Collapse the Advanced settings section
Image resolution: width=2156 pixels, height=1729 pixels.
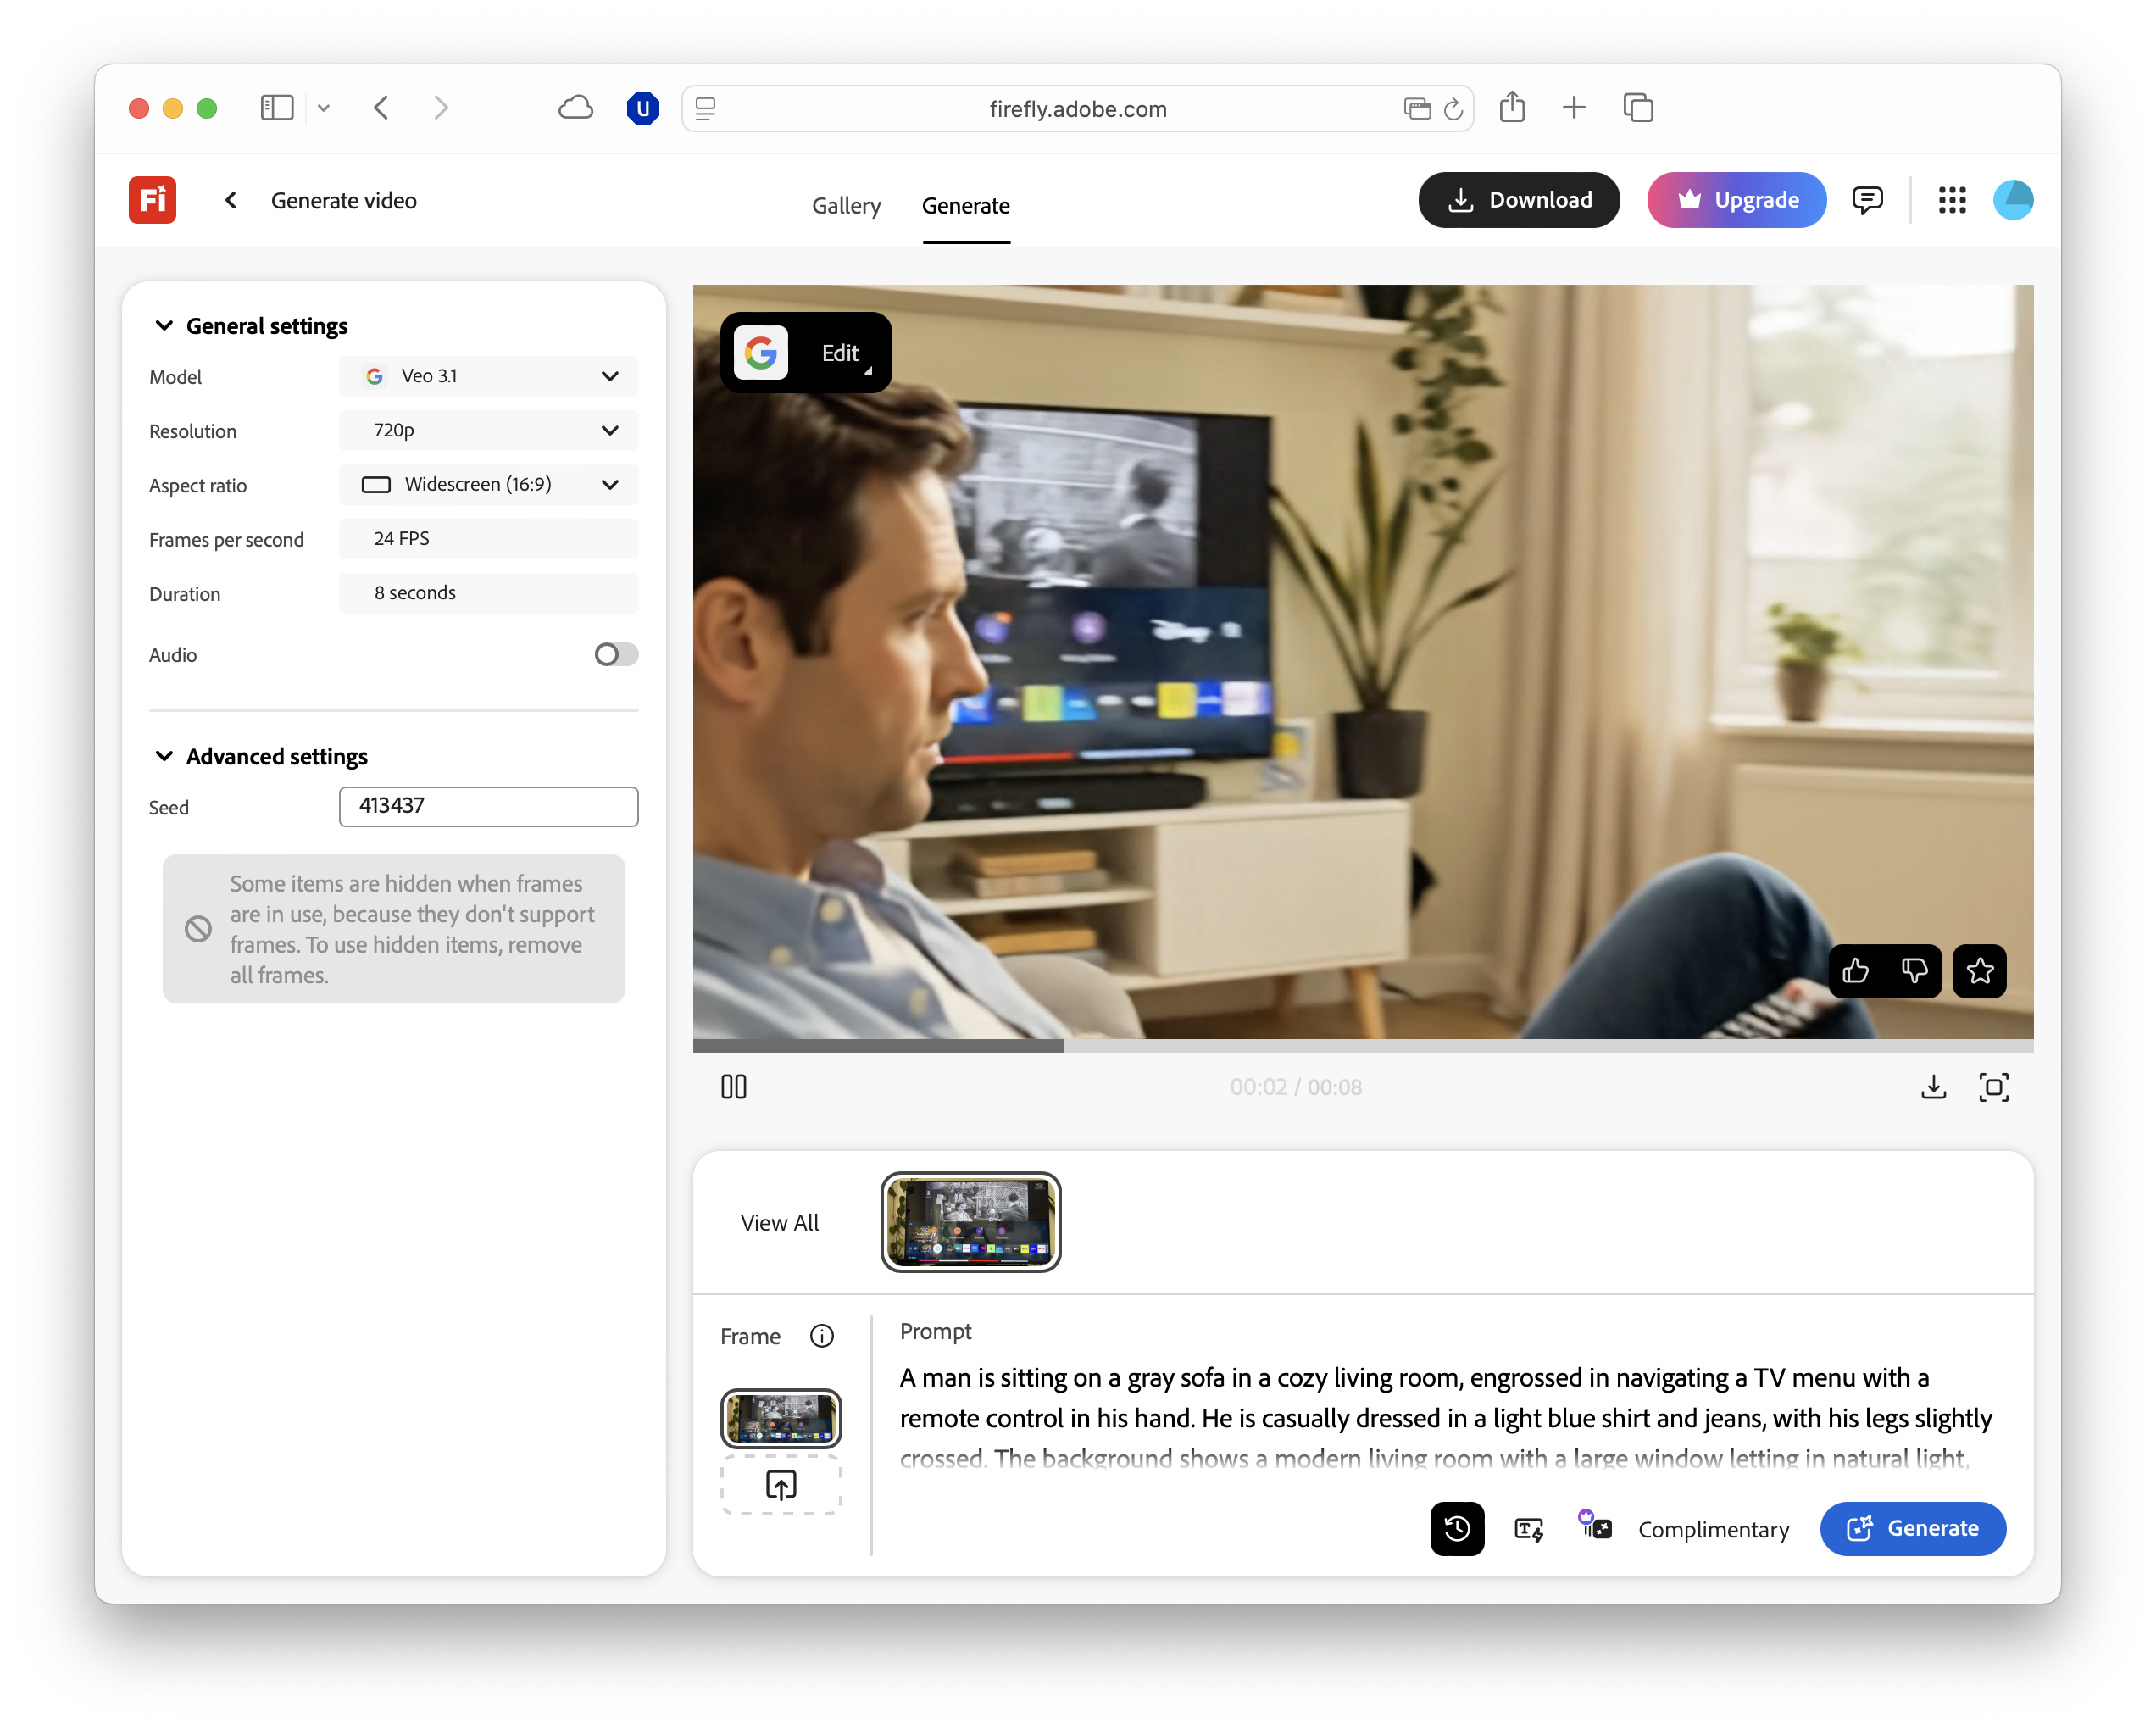[x=164, y=756]
